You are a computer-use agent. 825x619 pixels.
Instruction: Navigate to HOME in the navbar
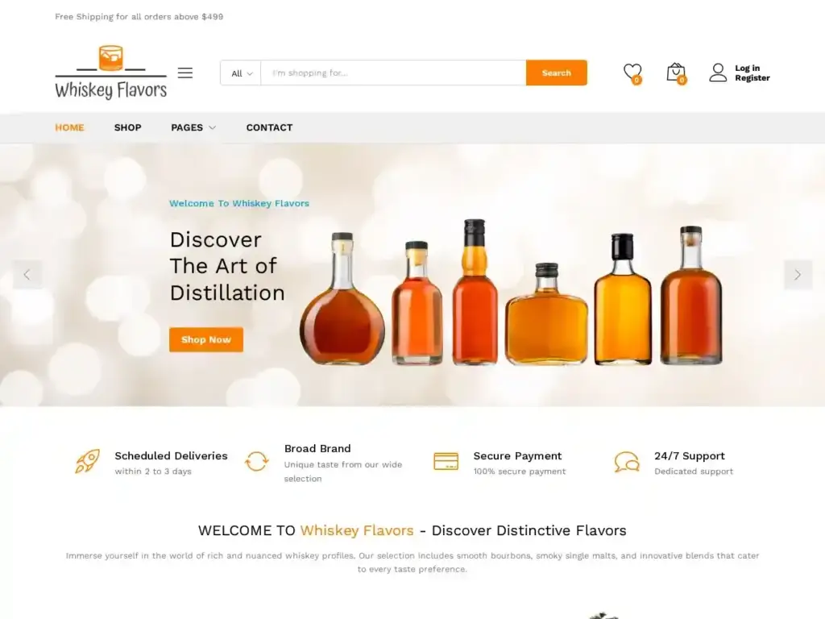point(69,127)
